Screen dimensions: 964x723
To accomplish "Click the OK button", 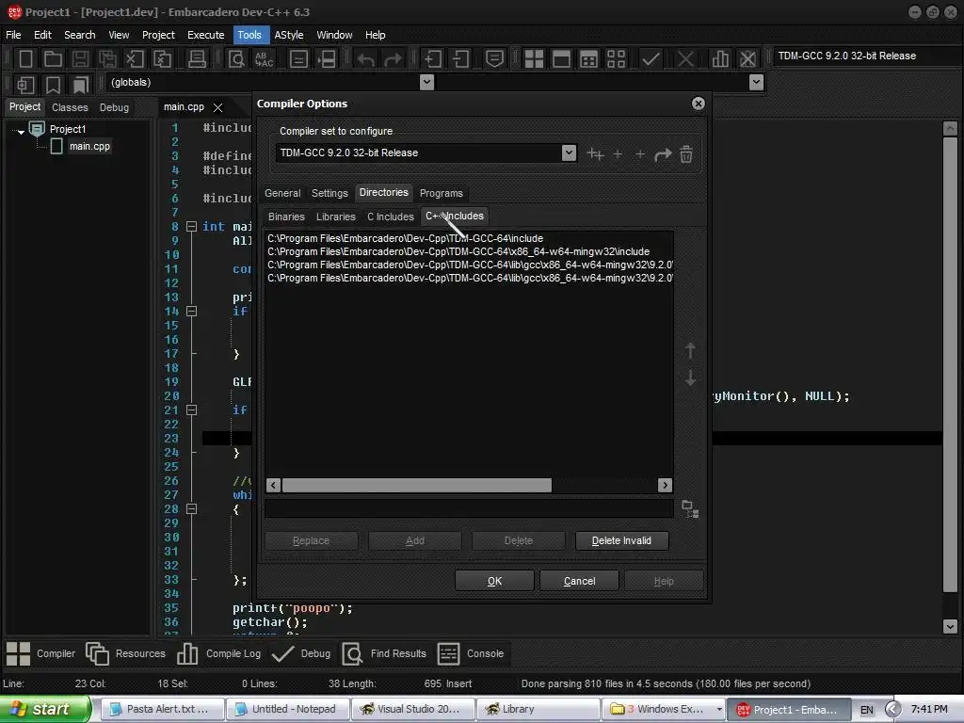I will 494,581.
